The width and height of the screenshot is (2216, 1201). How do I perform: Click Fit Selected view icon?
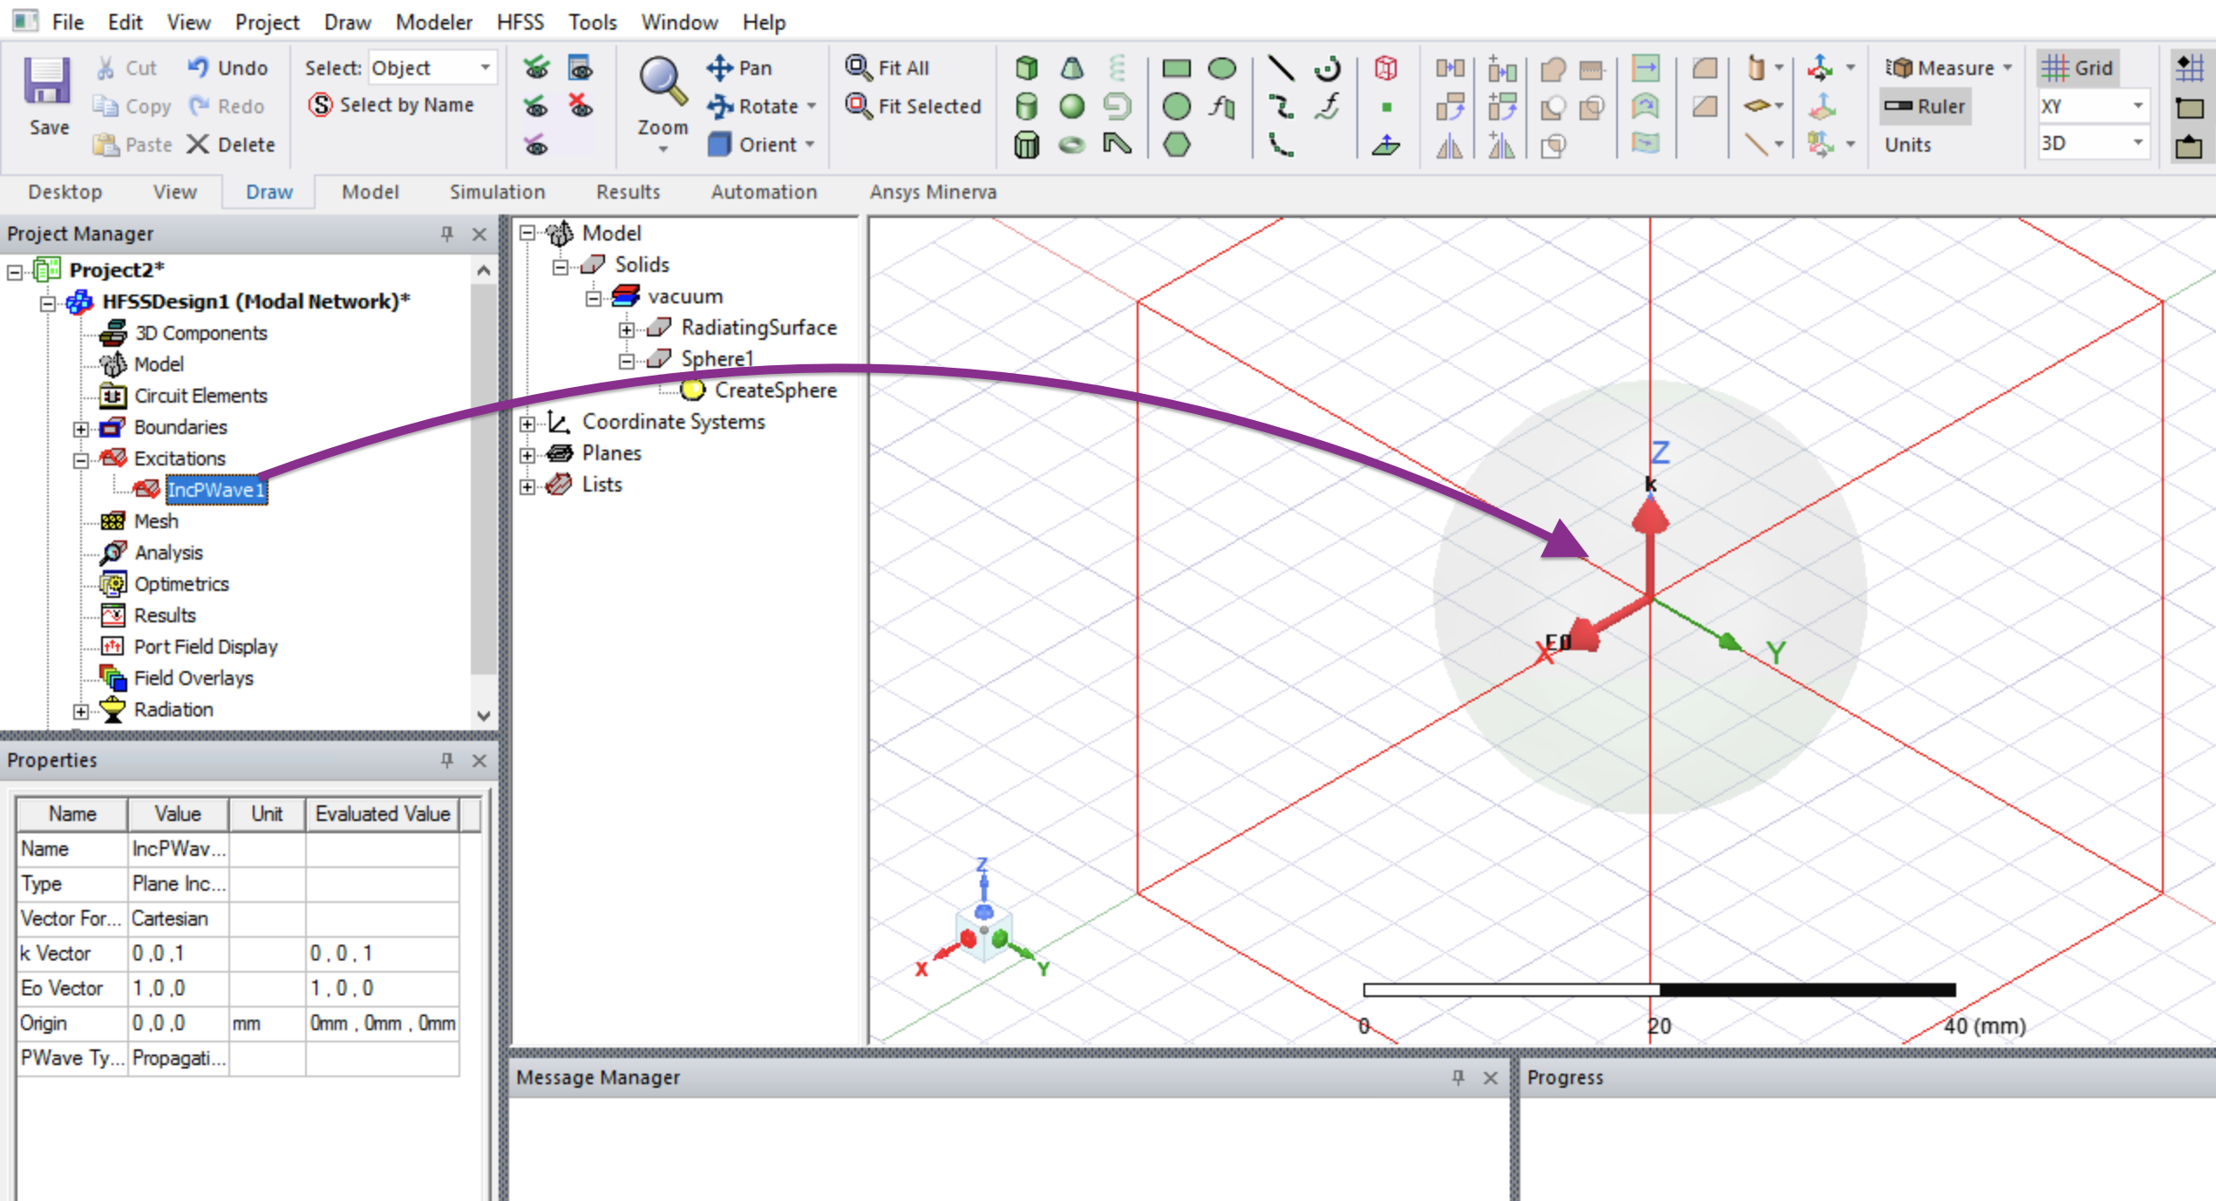[858, 105]
